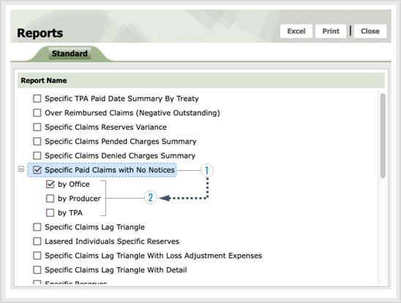Click the Print button
Viewport: 401px width, 303px height.
331,31
